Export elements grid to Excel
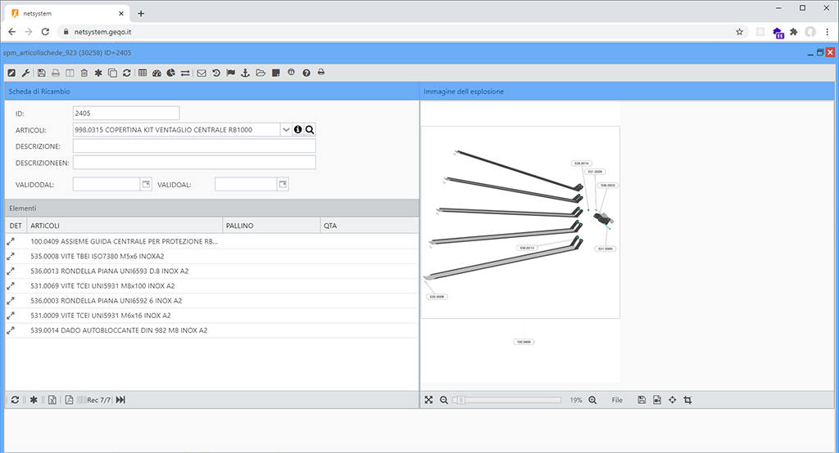The width and height of the screenshot is (839, 453). coord(52,400)
